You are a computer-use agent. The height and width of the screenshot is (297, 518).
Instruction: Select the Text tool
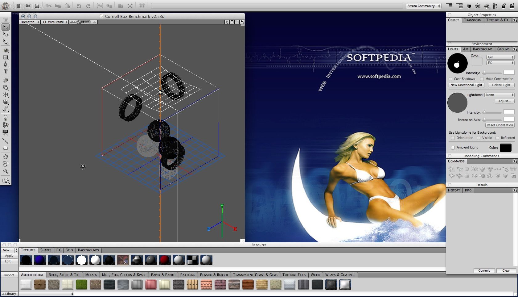click(x=6, y=71)
